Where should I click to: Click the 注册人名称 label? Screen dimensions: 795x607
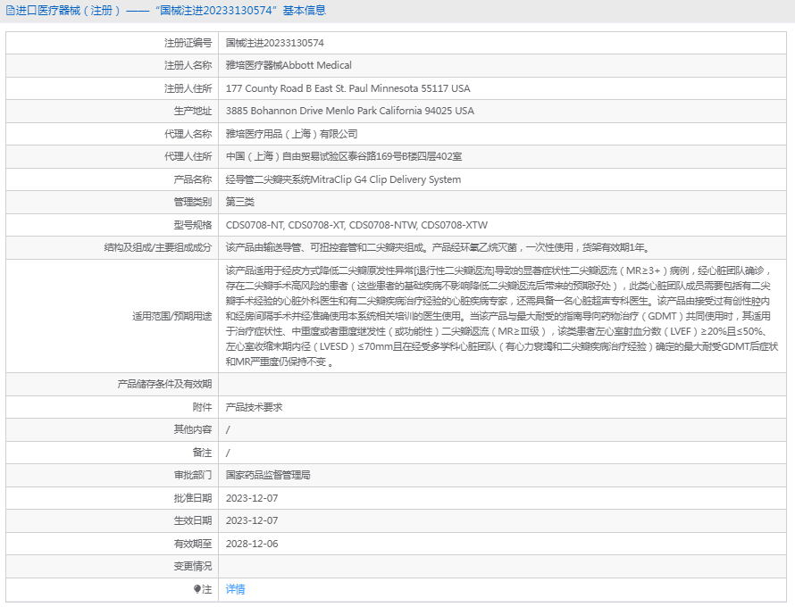(188, 65)
